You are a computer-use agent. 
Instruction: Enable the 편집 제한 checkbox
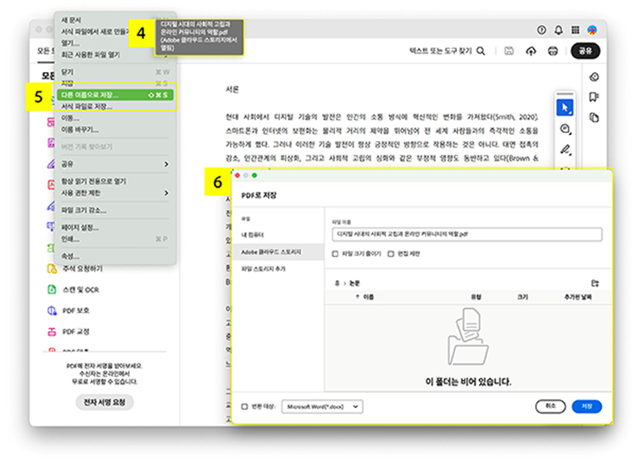(x=391, y=254)
